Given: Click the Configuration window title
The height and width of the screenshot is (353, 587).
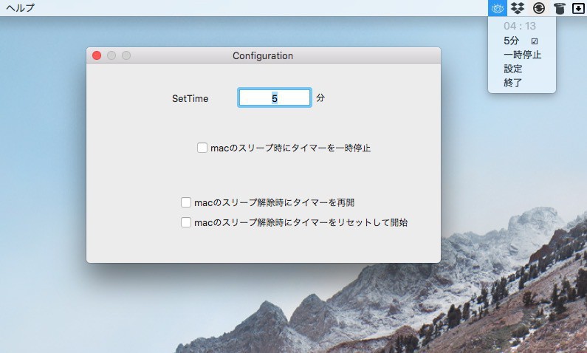Looking at the screenshot, I should 263,56.
